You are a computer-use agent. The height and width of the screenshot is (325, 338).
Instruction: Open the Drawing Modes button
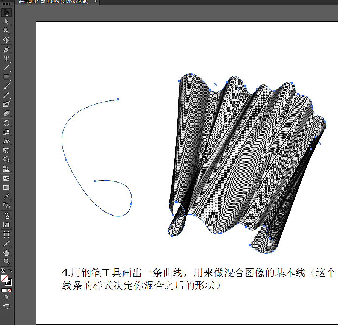6,298
